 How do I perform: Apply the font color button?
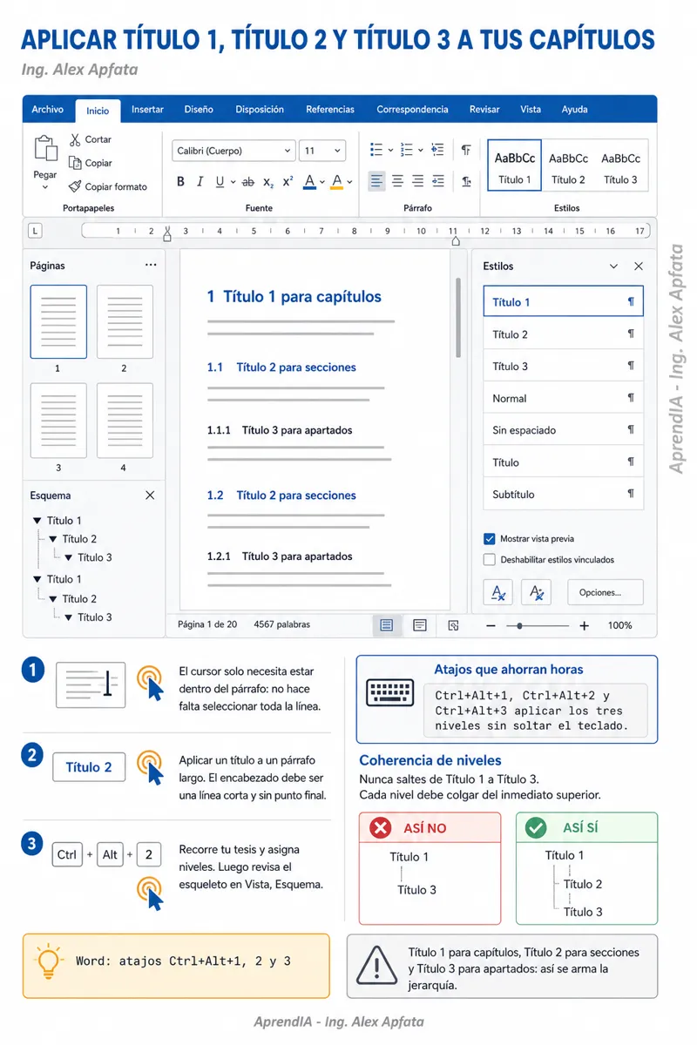click(x=309, y=182)
